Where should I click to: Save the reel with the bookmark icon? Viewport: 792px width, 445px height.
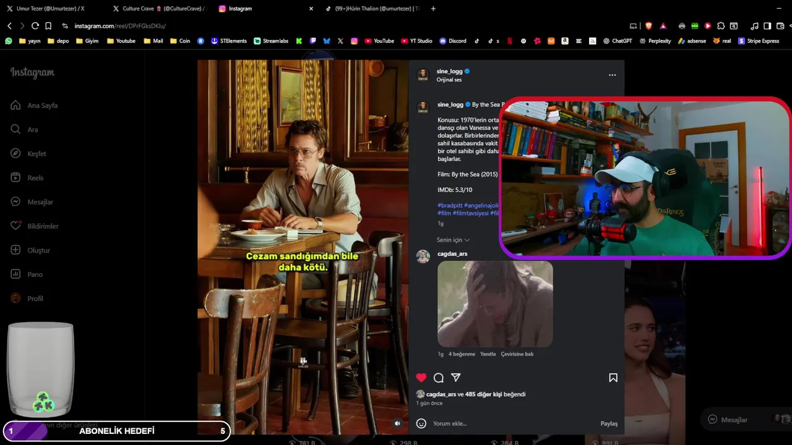[x=613, y=378]
